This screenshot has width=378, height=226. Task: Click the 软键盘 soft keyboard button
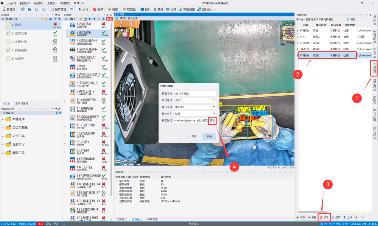[129, 9]
